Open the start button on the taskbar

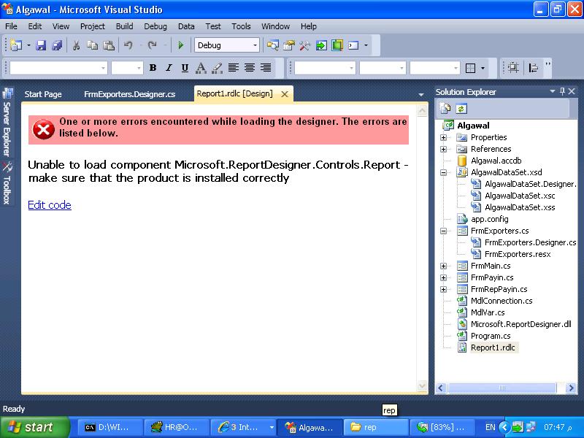tap(34, 427)
